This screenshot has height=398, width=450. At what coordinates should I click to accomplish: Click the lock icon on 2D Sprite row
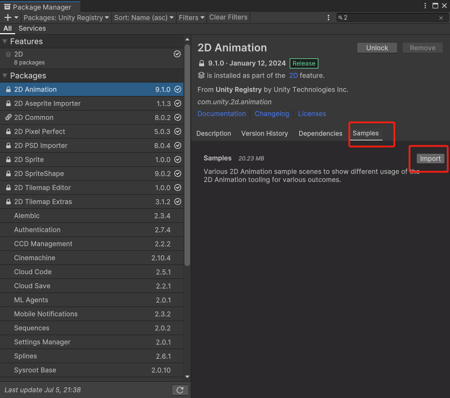pos(8,159)
